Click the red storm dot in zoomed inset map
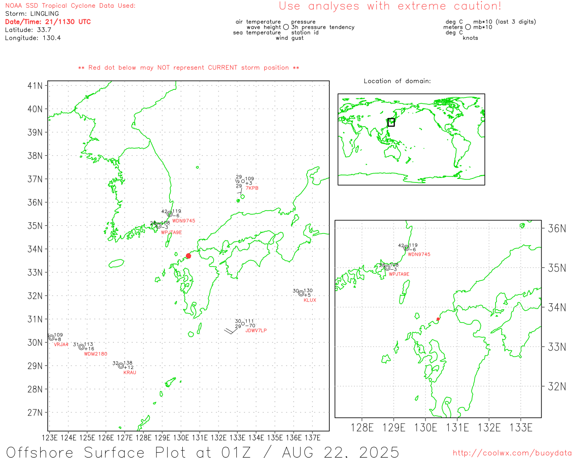 pyautogui.click(x=438, y=319)
